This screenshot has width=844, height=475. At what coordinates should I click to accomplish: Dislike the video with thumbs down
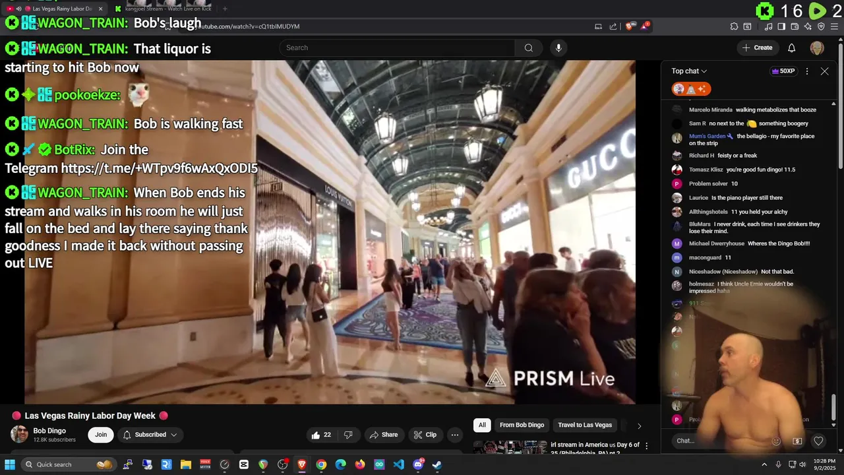click(x=348, y=435)
